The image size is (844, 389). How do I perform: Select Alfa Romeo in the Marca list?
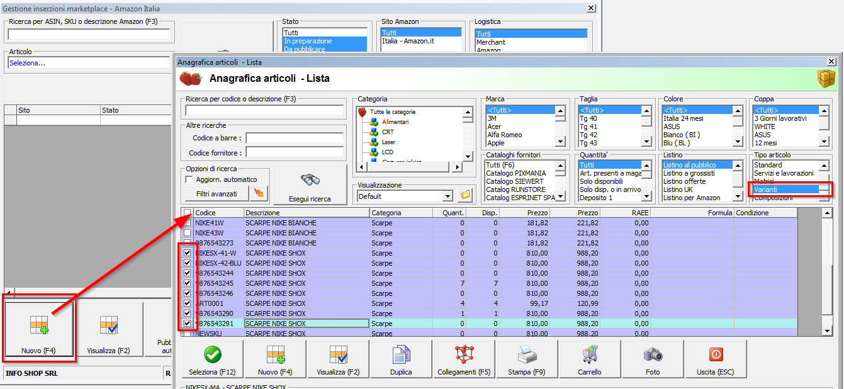tap(520, 135)
